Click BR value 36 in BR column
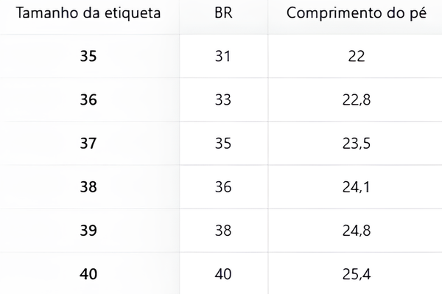Screen dimensions: 442x294 click(x=223, y=186)
